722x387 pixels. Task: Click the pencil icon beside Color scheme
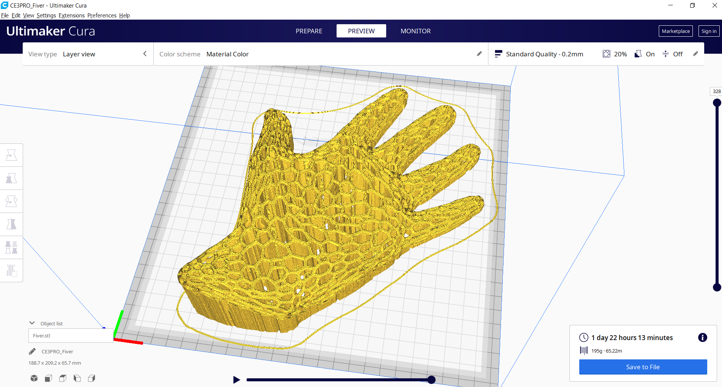(479, 54)
